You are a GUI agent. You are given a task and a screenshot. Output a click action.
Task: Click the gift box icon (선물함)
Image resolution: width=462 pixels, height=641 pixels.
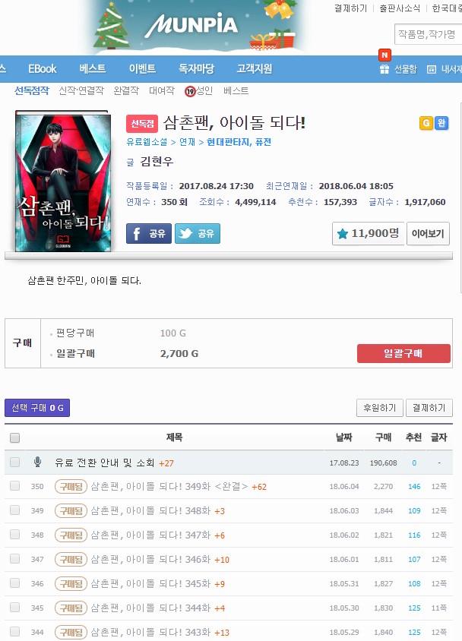[x=384, y=70]
